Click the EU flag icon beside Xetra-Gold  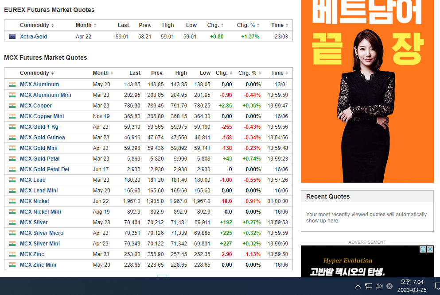(x=12, y=37)
